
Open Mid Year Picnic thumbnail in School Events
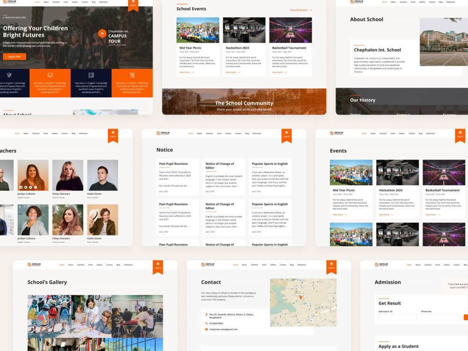coord(197,30)
